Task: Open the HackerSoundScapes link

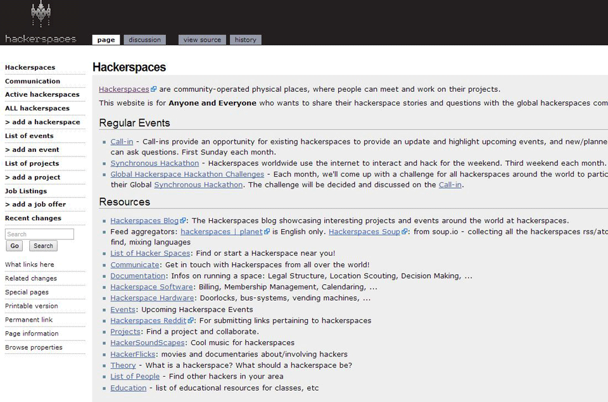Action: (x=148, y=343)
